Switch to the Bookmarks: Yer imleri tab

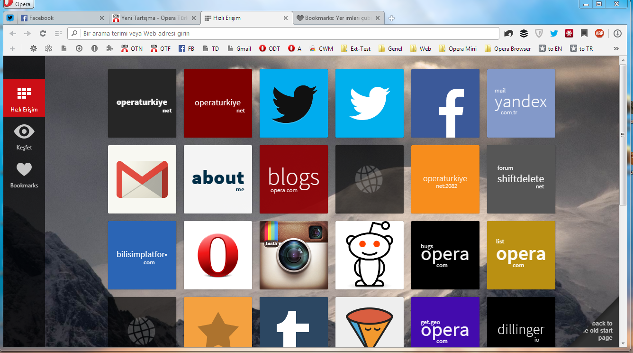click(338, 18)
